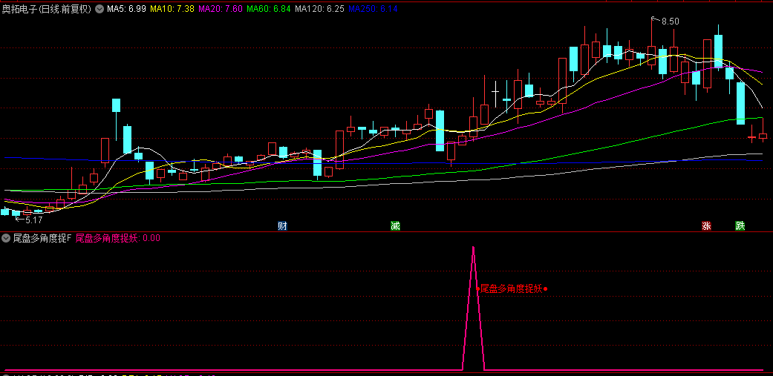773x376 pixels.
Task: Select the MA10: 7.38 label
Action: pos(172,9)
